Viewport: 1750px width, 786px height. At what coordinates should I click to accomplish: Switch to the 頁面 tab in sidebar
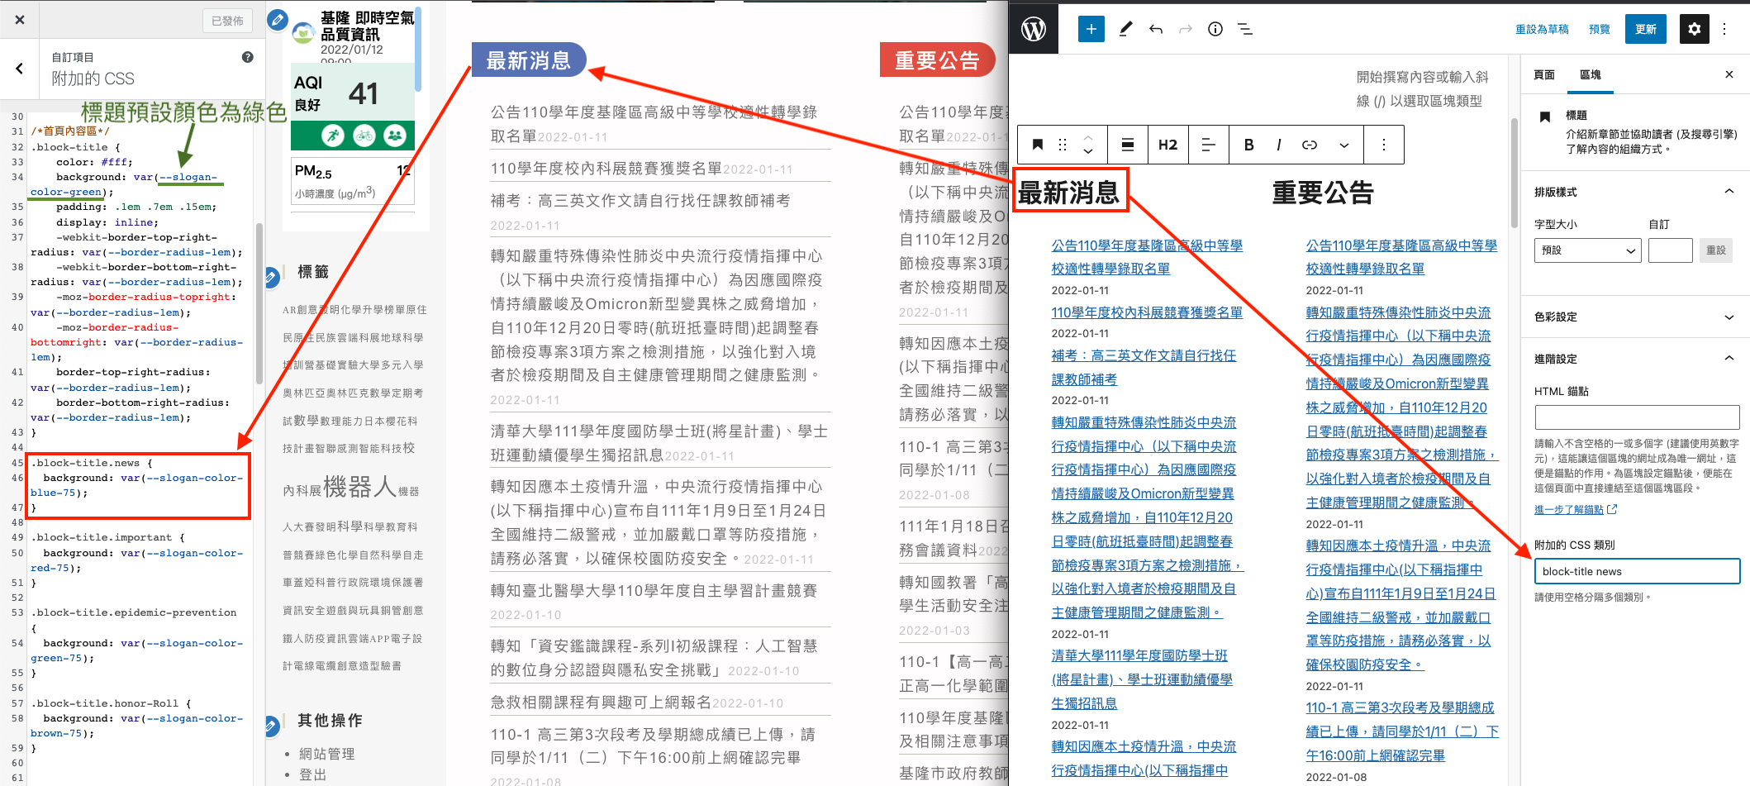coord(1543,74)
